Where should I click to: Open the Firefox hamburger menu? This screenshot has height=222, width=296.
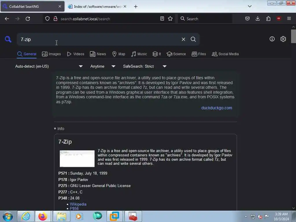(x=289, y=18)
